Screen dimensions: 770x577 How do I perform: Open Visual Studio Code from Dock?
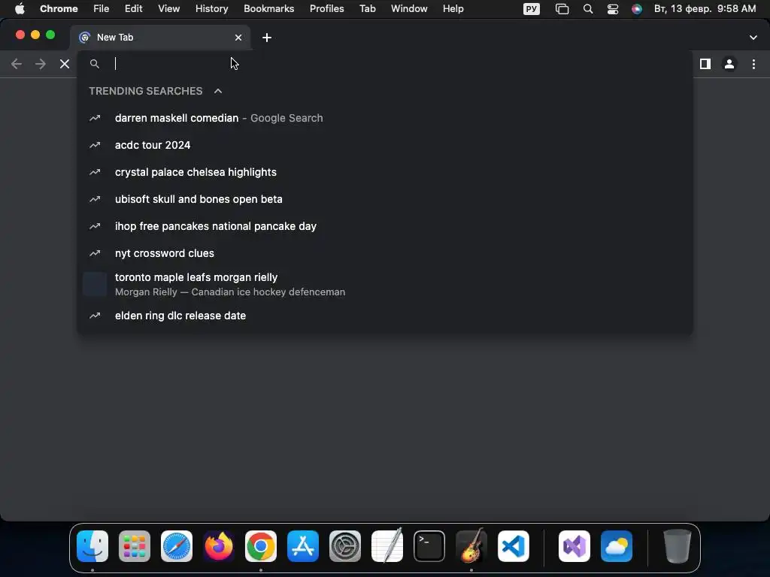513,546
